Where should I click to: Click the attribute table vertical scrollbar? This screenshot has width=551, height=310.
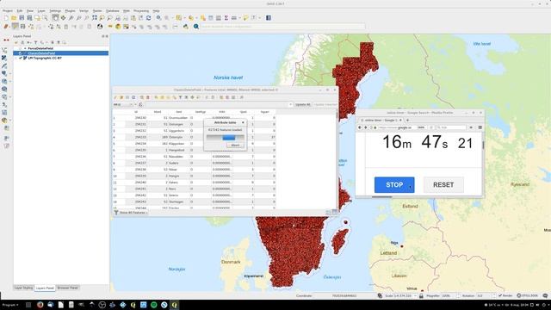(337, 115)
